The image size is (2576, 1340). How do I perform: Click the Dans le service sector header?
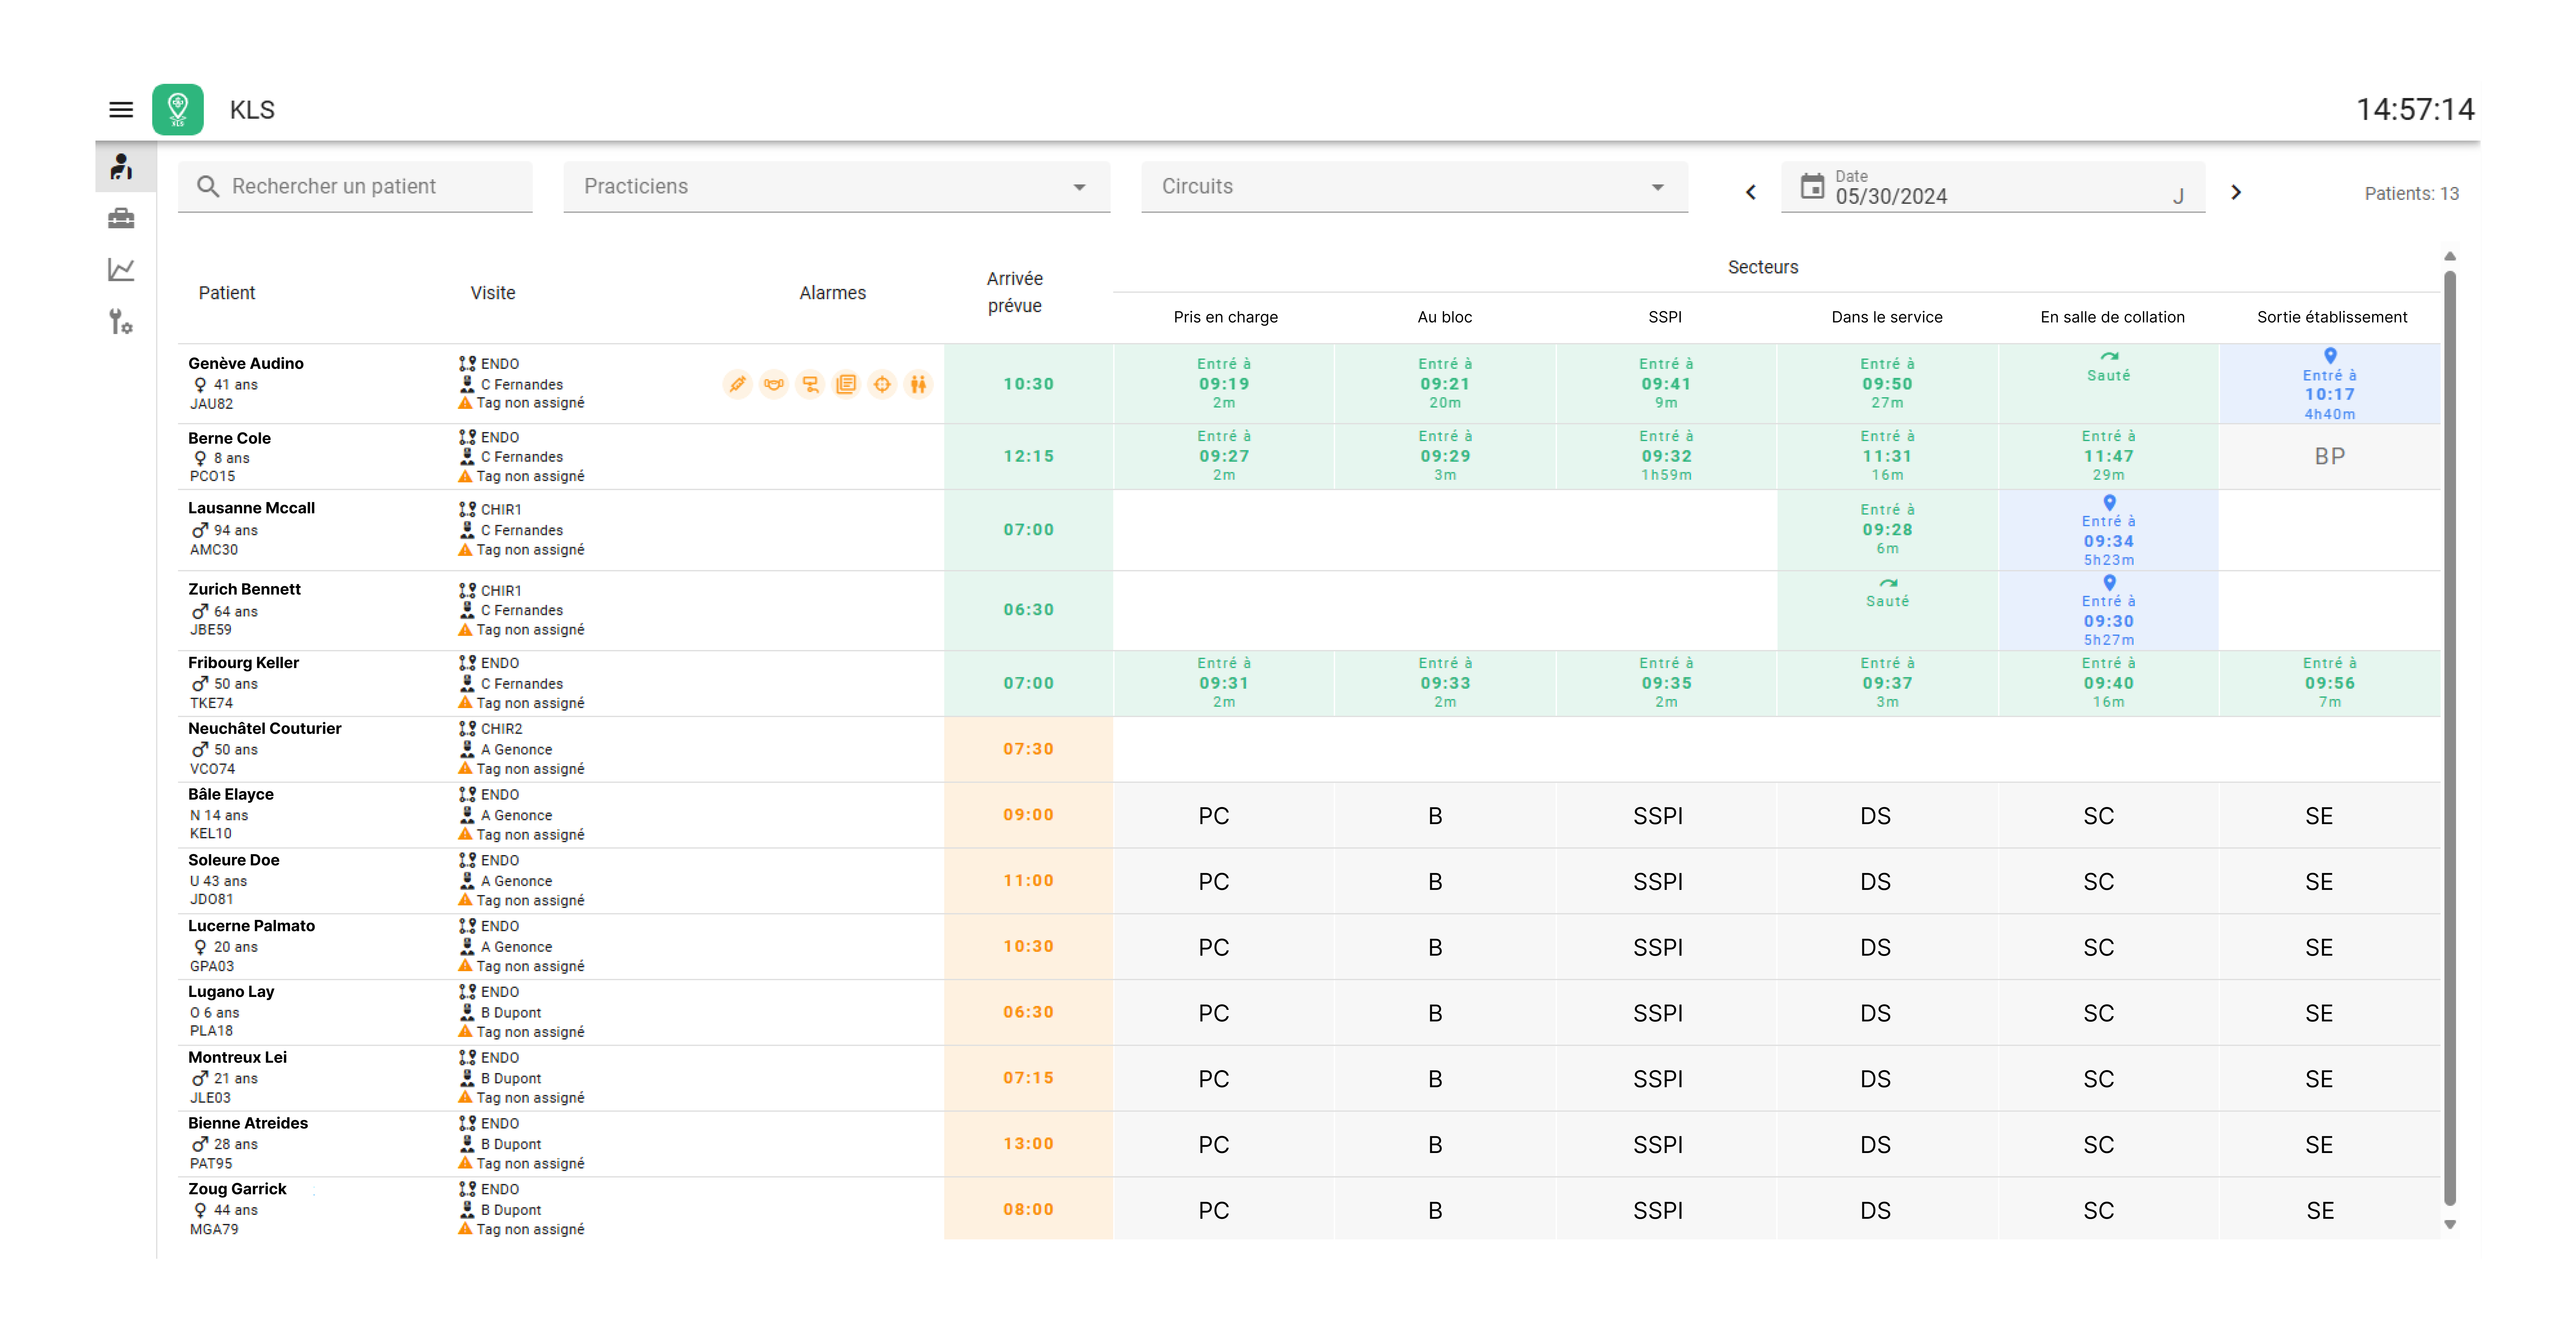pyautogui.click(x=1887, y=317)
